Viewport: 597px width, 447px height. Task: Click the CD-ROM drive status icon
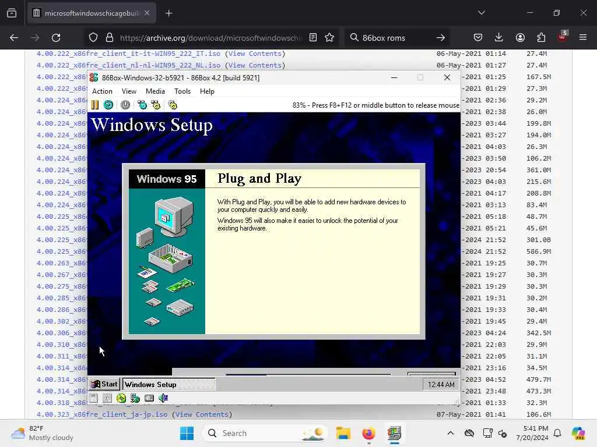[x=121, y=398]
